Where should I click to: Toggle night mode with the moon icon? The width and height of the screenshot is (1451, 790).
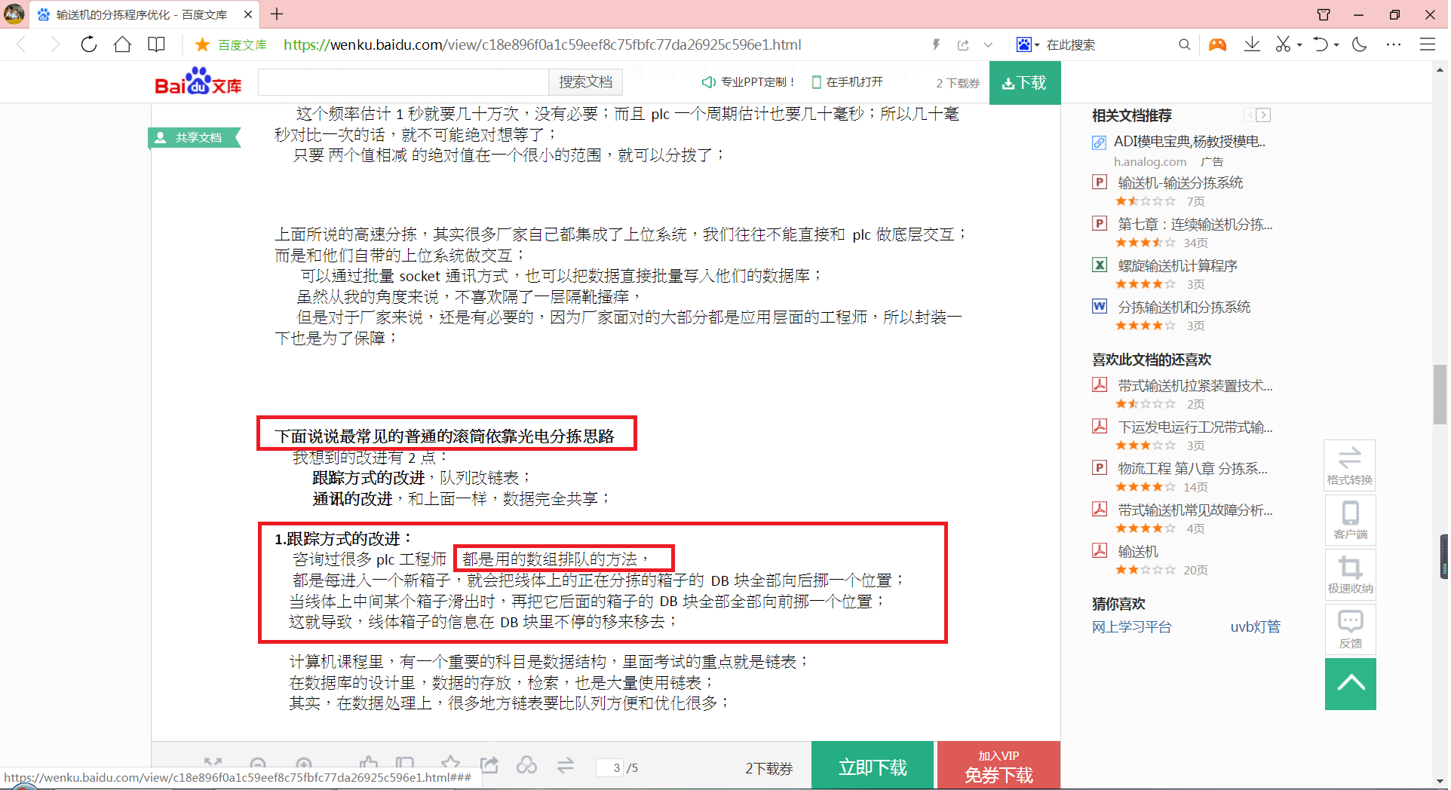pyautogui.click(x=1360, y=44)
